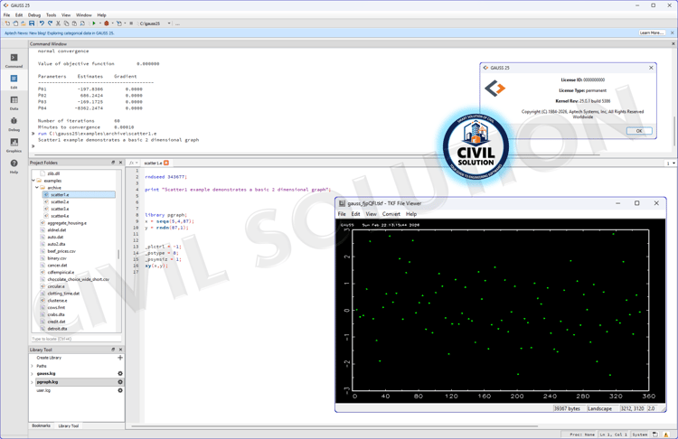
Task: Open the gear settings for user.lcg
Action: click(120, 390)
